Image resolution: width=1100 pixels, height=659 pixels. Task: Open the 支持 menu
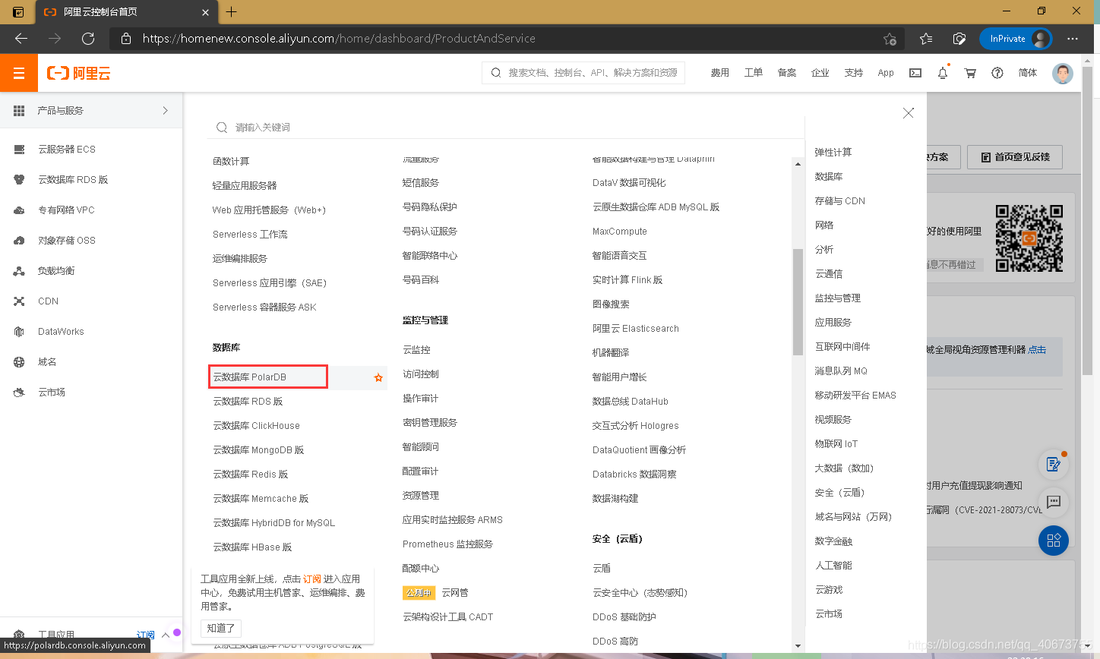(854, 73)
